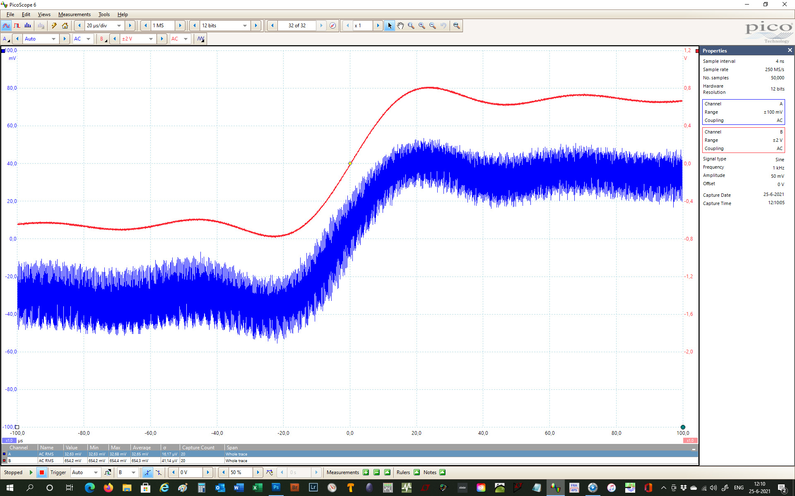Select Channel A measurement row
This screenshot has height=496, width=795.
pyautogui.click(x=349, y=454)
